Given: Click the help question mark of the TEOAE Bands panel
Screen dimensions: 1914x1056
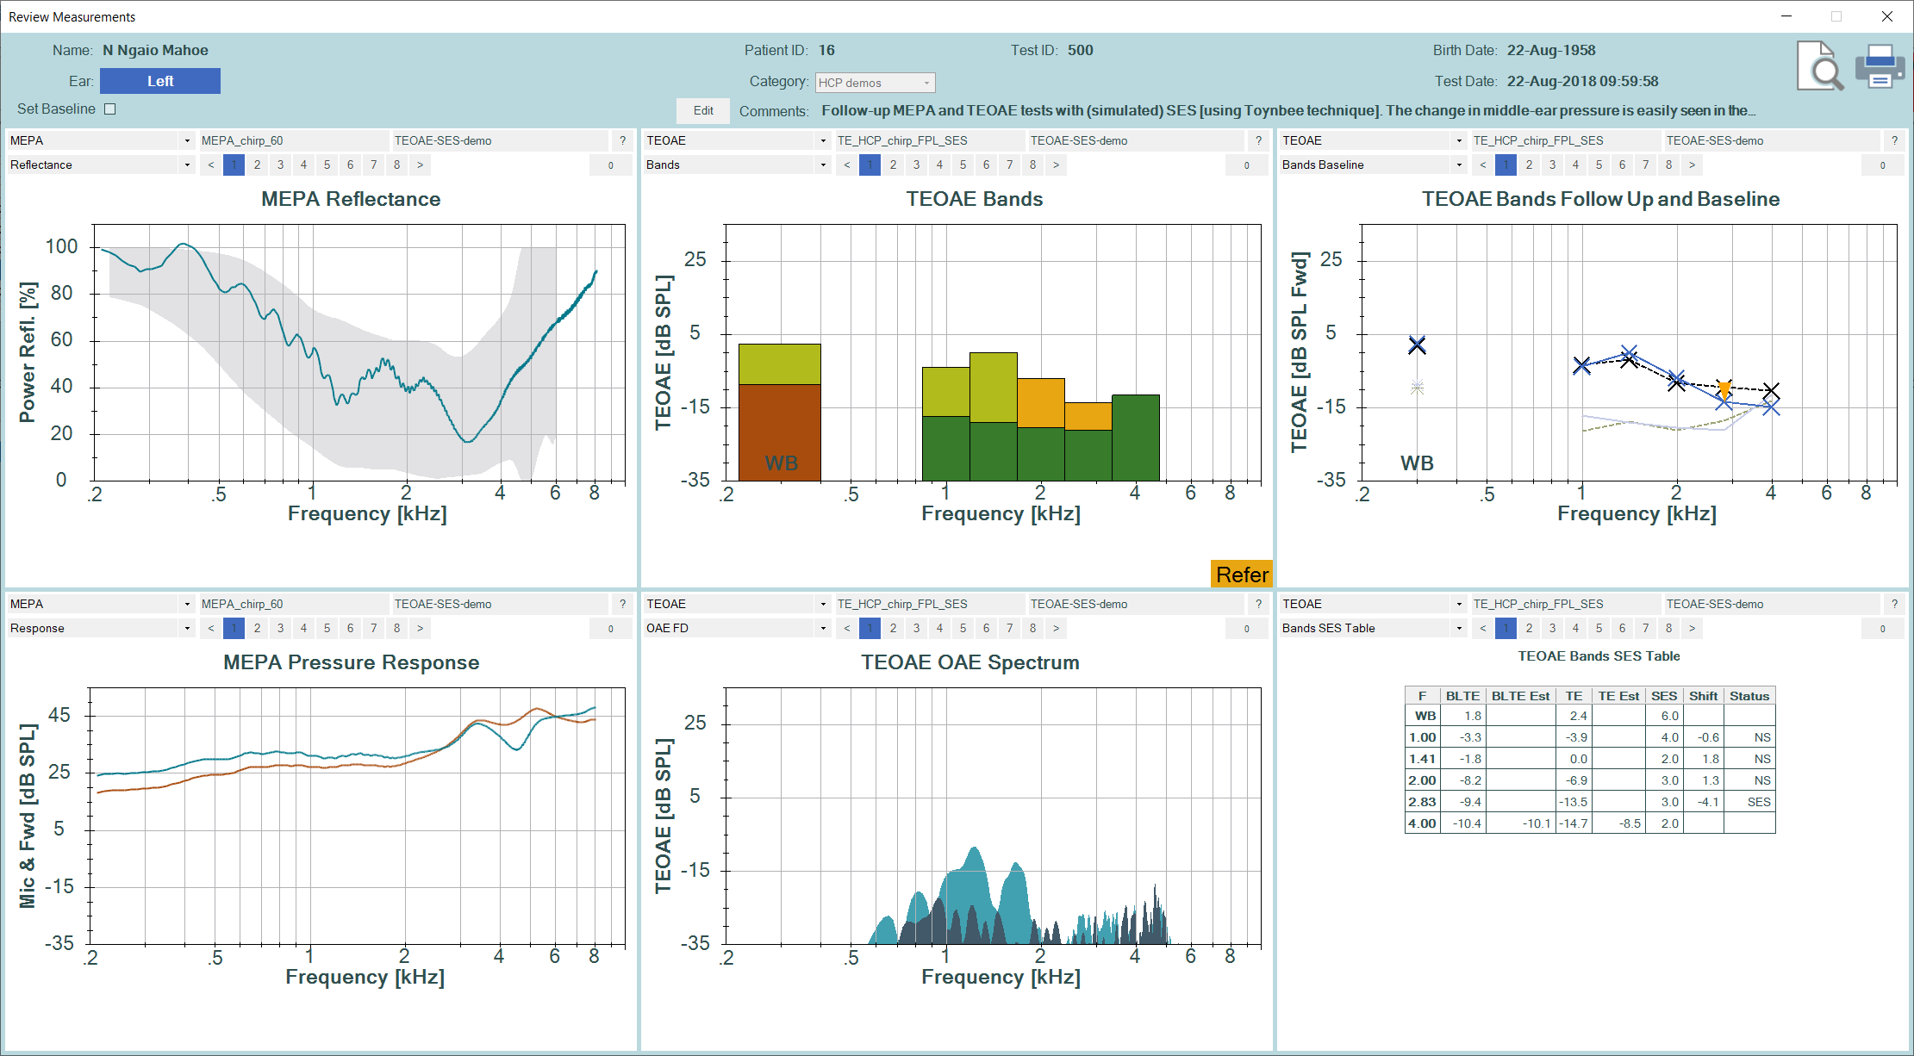Looking at the screenshot, I should coord(1258,140).
